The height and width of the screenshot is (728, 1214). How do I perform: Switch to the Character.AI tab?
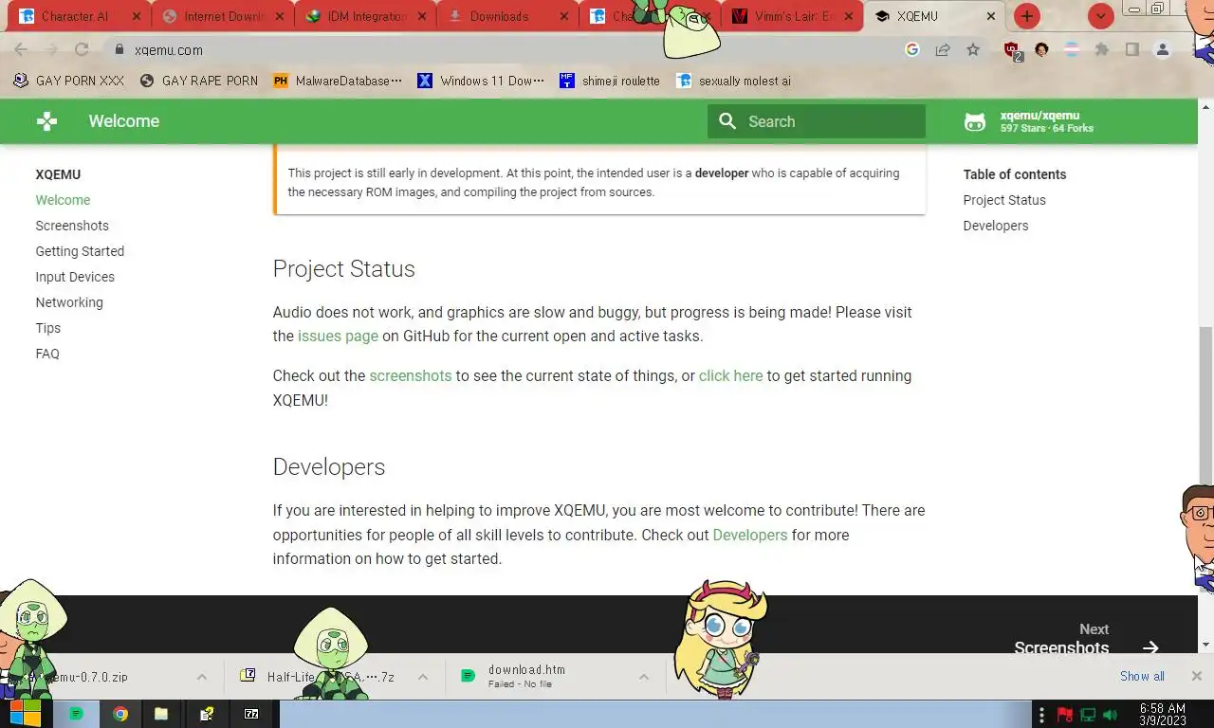pyautogui.click(x=74, y=16)
